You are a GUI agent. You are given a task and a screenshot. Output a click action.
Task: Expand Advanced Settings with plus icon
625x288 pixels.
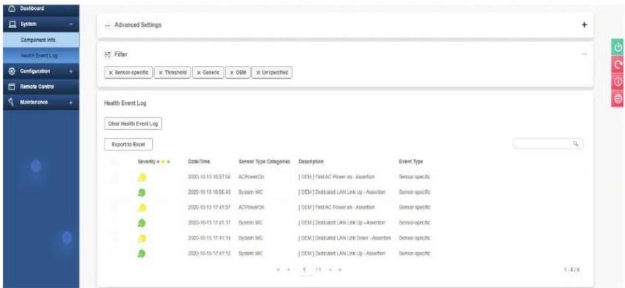pyautogui.click(x=584, y=25)
